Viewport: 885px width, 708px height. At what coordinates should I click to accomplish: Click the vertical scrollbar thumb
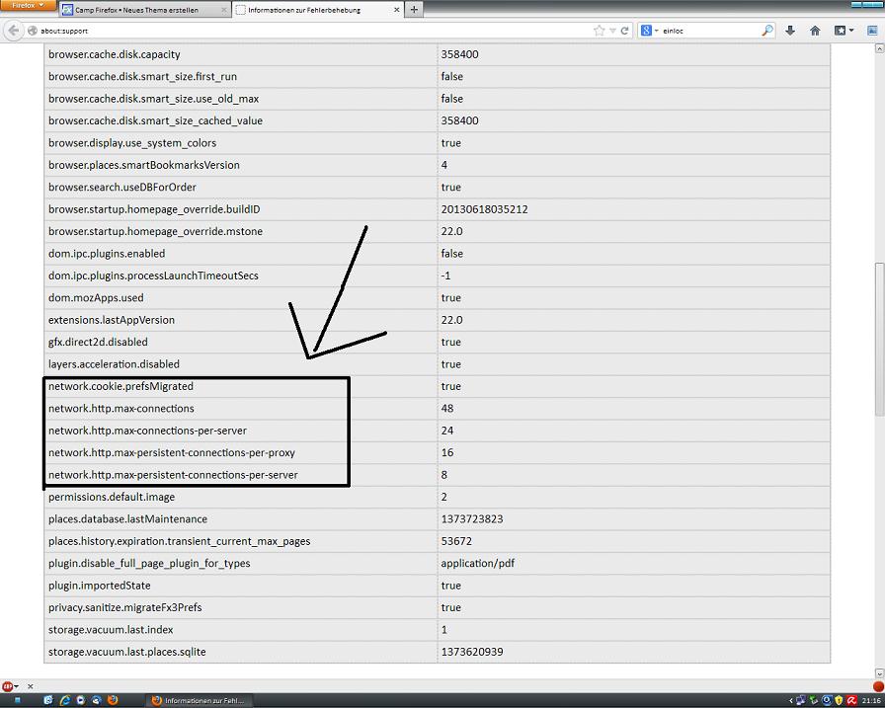879,339
